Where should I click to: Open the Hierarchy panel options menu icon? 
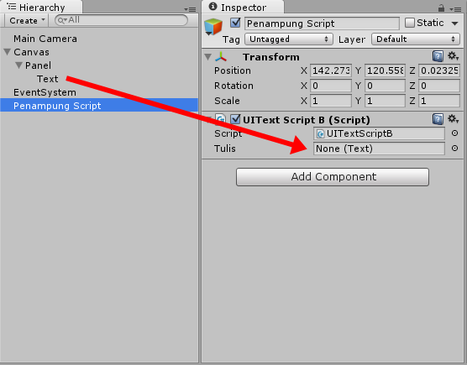tap(190, 9)
